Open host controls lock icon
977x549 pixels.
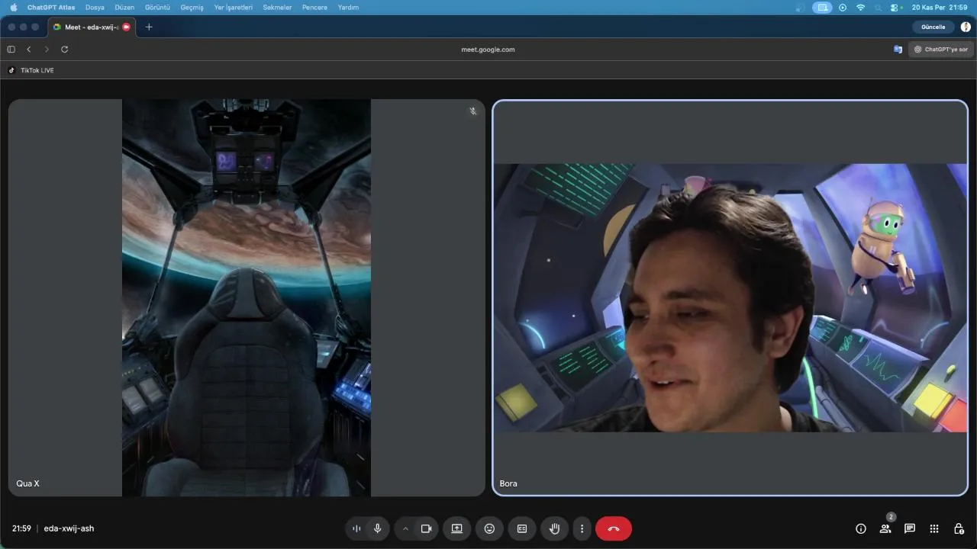(x=959, y=528)
